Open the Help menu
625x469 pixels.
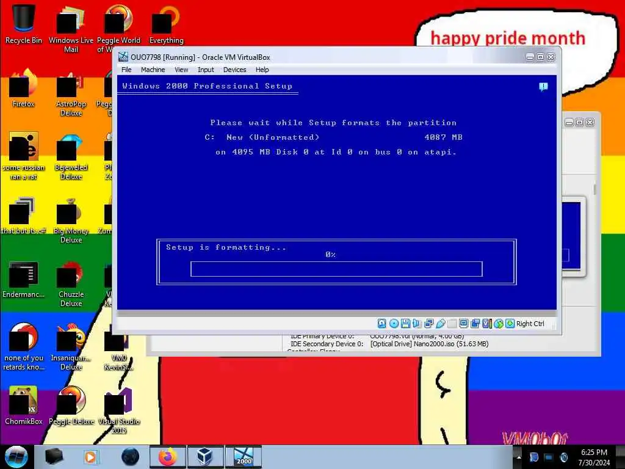coord(262,70)
